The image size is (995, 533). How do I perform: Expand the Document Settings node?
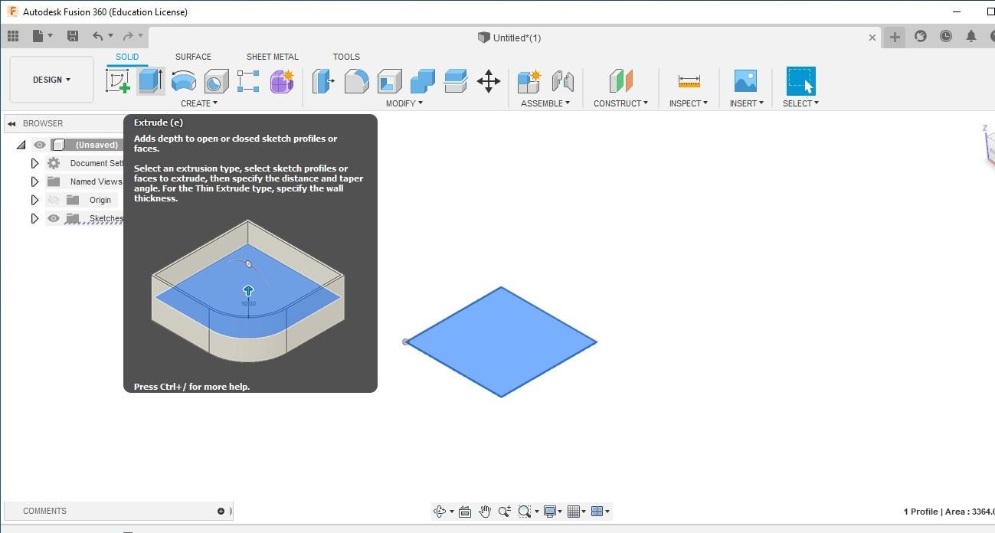click(34, 163)
